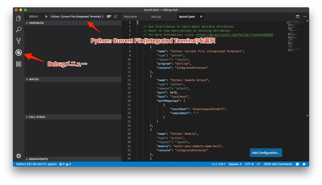Switch to the test.py tab
The image size is (322, 185).
[x=156, y=17]
